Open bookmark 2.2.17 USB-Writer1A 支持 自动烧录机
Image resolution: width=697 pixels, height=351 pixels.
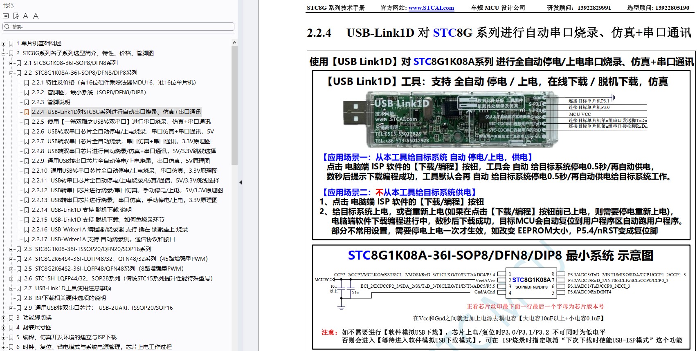(x=103, y=239)
